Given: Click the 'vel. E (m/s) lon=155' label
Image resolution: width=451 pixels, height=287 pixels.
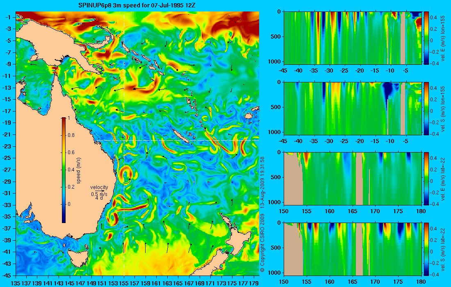Looking at the screenshot, I should click(x=443, y=38).
